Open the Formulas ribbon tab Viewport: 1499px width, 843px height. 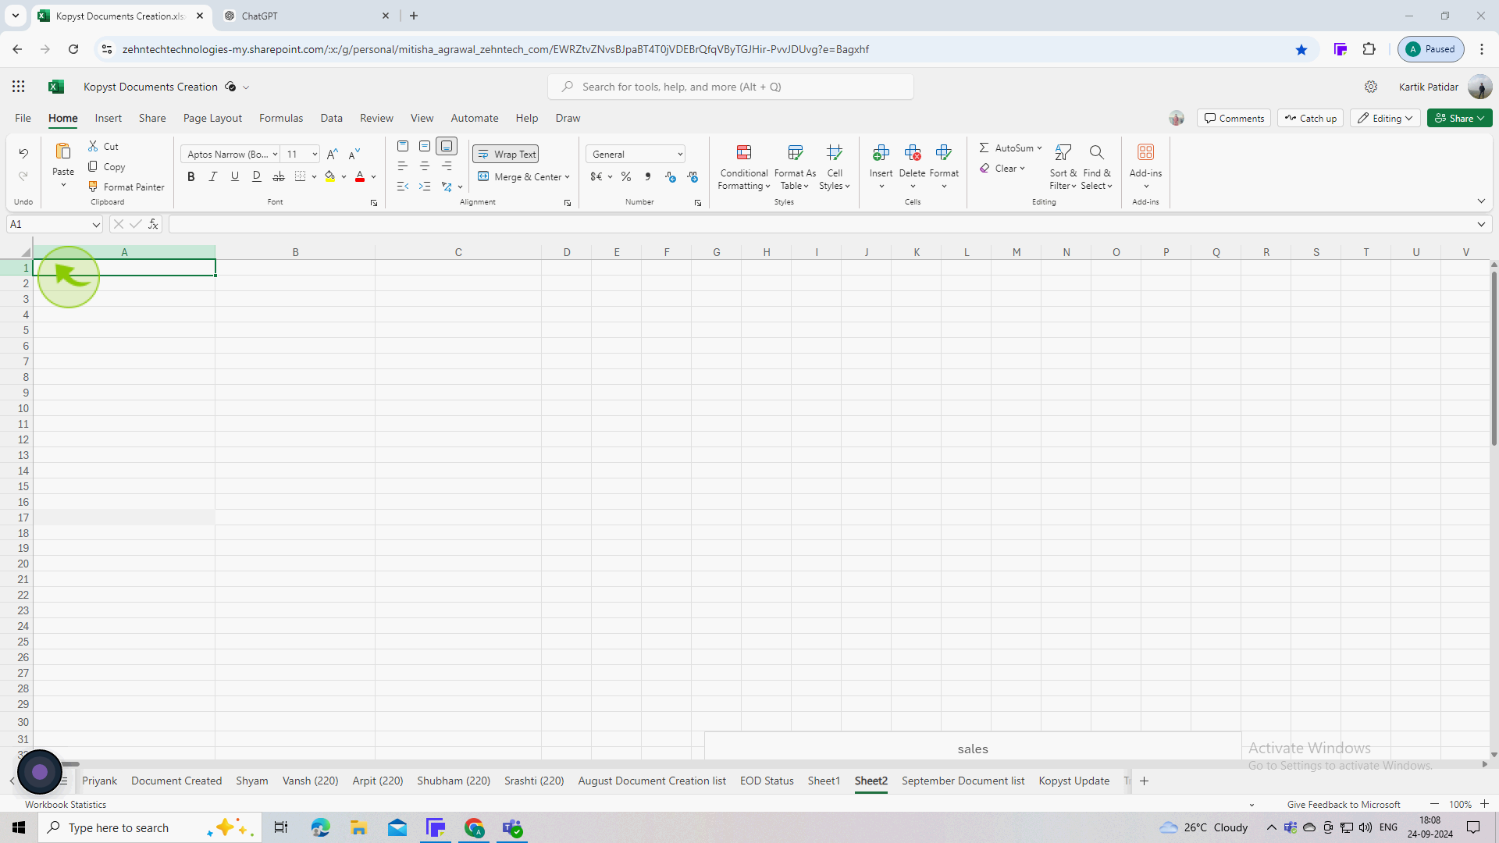point(281,118)
